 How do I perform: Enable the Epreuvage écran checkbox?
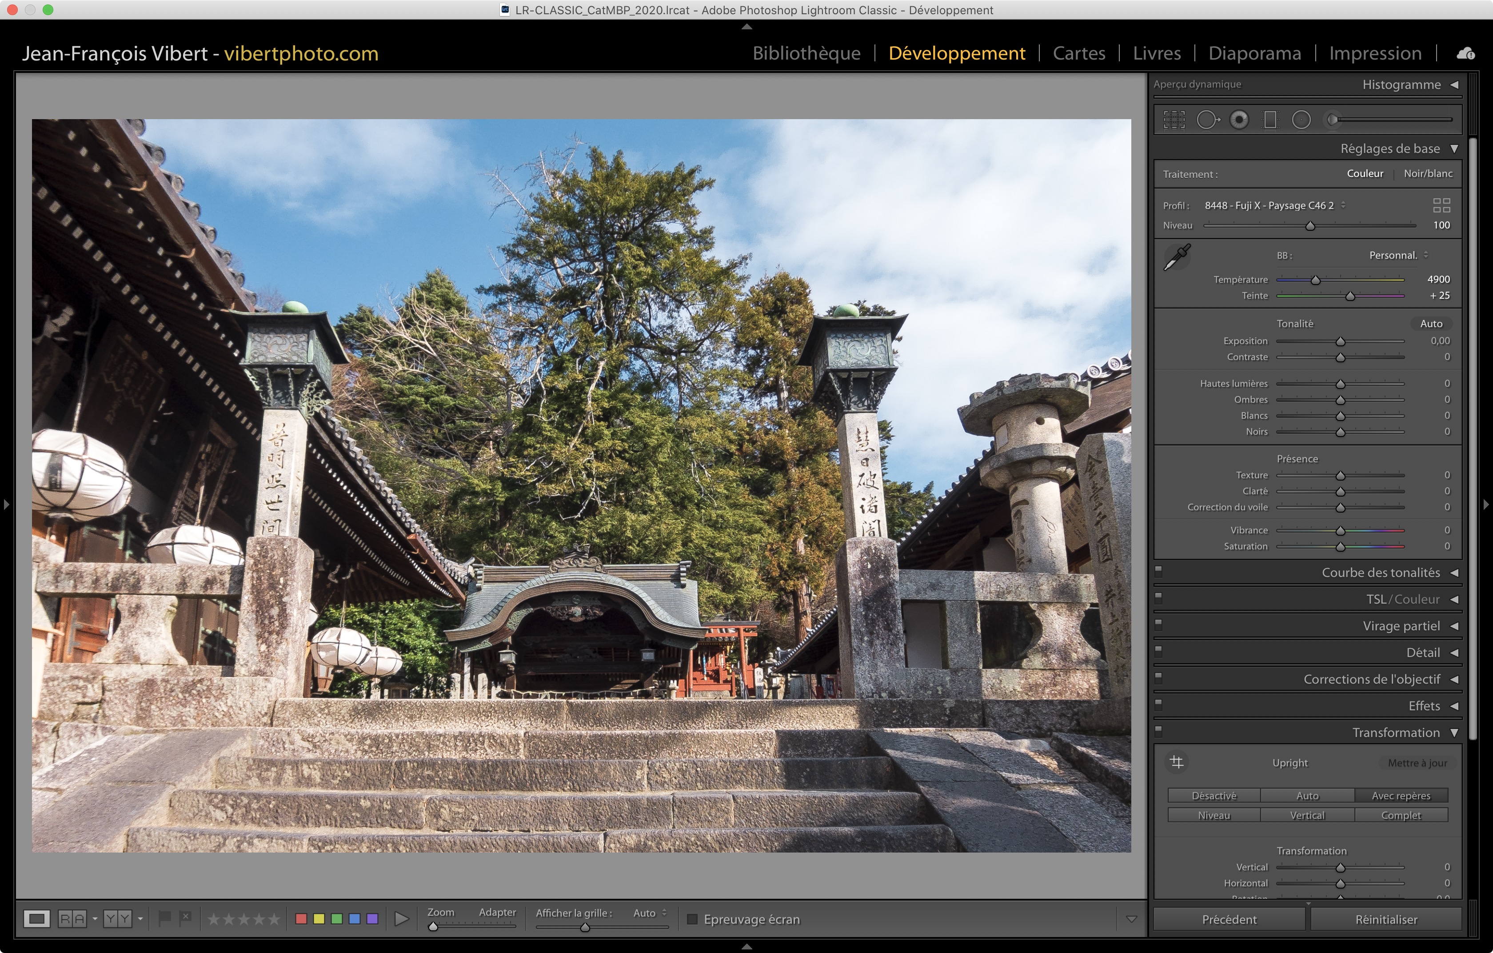(x=693, y=919)
